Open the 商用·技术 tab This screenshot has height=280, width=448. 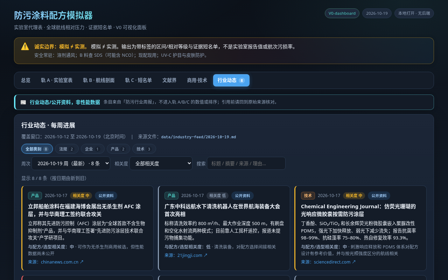click(x=197, y=80)
